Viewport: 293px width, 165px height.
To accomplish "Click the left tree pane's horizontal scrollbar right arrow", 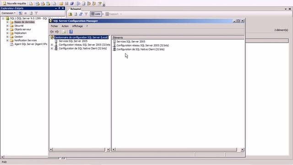I will pos(109,149).
